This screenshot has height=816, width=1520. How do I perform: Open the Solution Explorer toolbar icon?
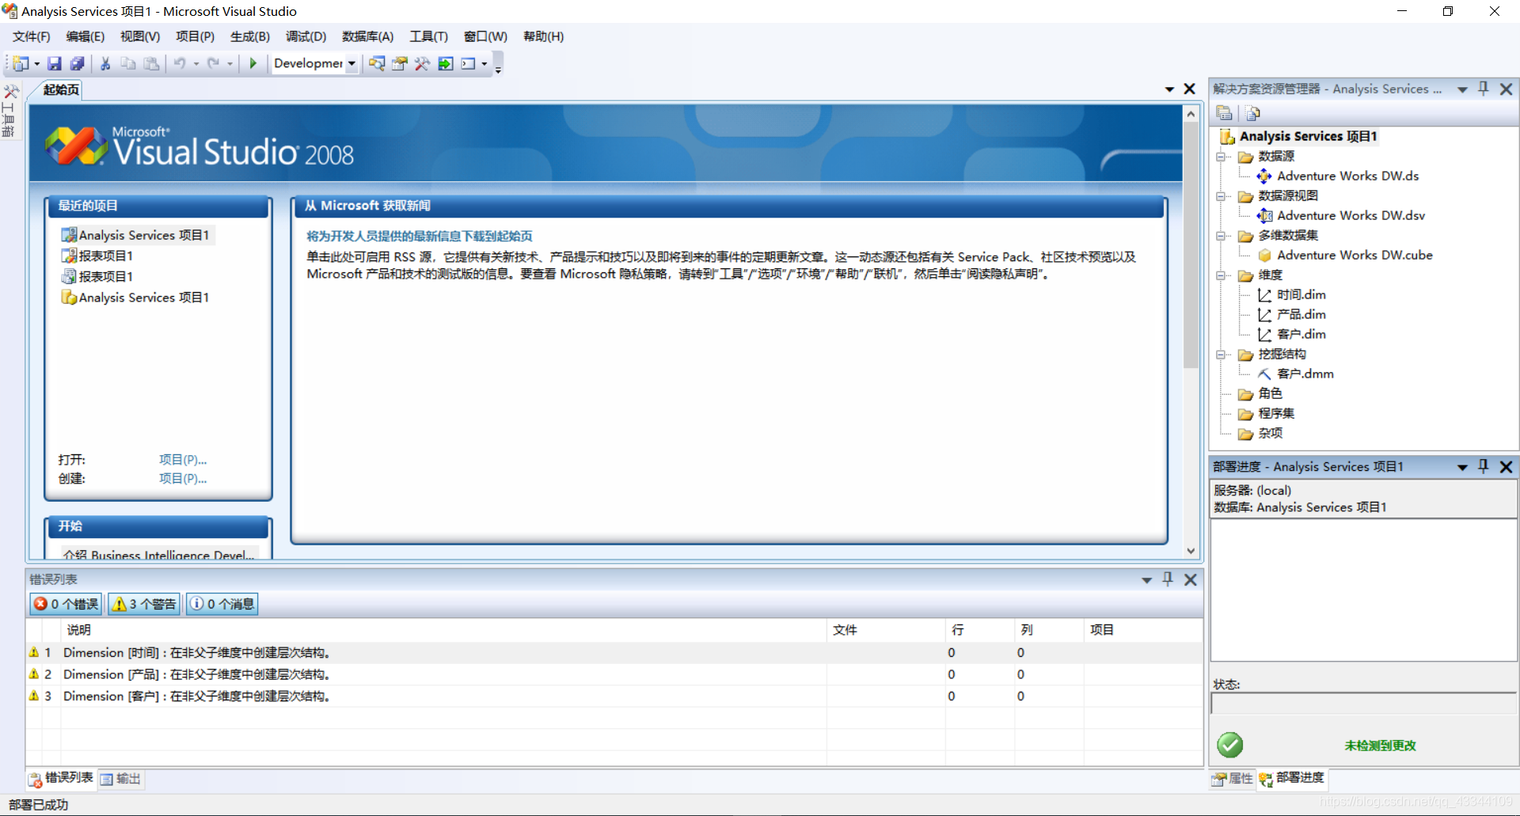pos(377,63)
